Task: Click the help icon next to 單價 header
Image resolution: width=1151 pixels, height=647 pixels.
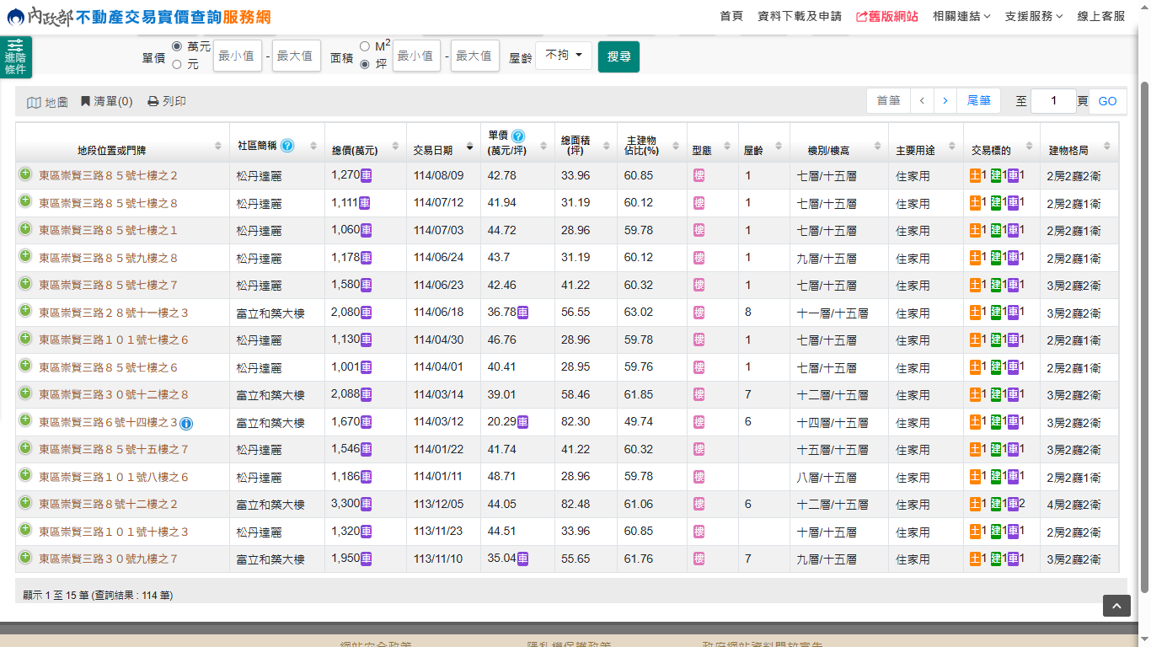Action: coord(518,136)
